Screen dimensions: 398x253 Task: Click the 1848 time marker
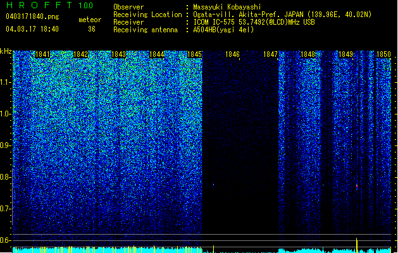click(x=308, y=54)
